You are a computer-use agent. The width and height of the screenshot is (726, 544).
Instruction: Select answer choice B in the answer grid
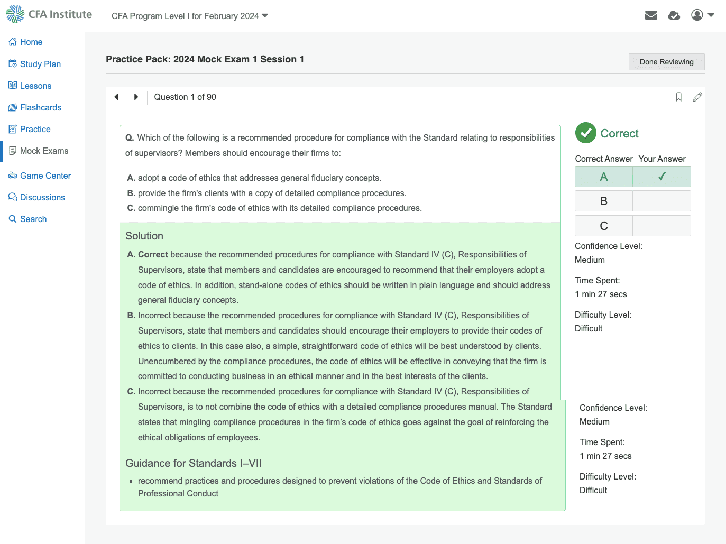[603, 201]
